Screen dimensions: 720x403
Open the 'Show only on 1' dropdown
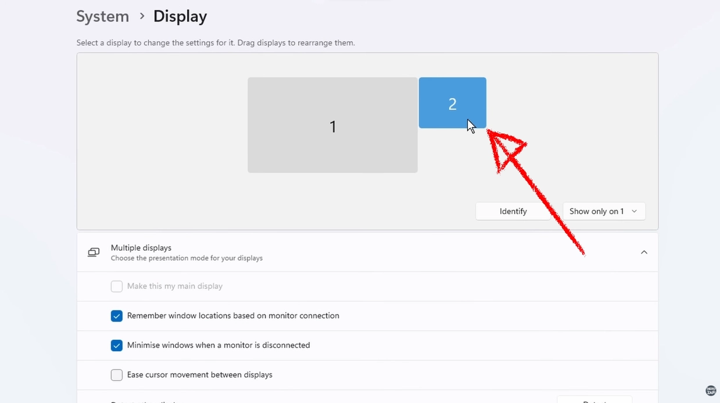603,211
